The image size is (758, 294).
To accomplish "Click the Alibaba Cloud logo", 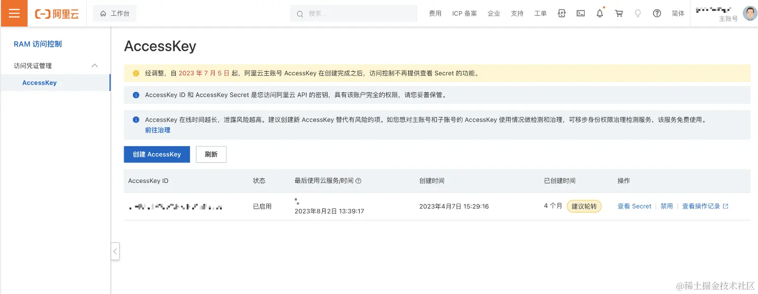I will point(57,14).
